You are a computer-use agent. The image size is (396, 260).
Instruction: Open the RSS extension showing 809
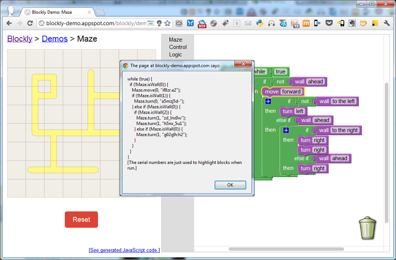point(202,24)
